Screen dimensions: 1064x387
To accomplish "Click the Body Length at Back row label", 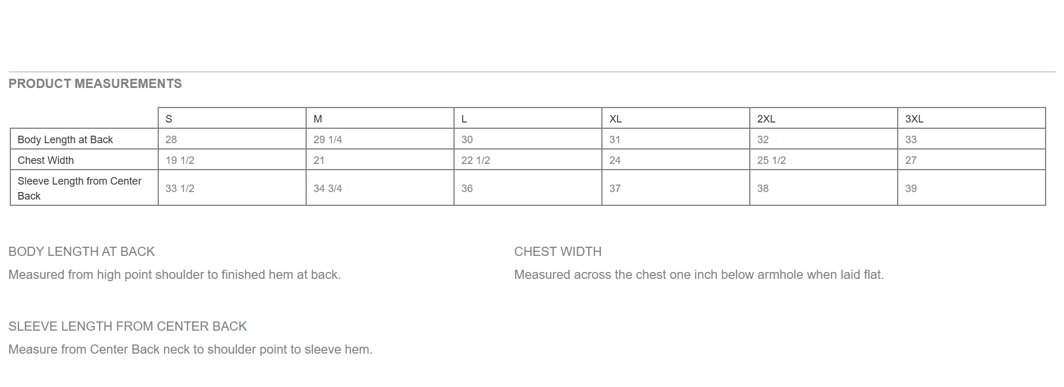I will 65,140.
